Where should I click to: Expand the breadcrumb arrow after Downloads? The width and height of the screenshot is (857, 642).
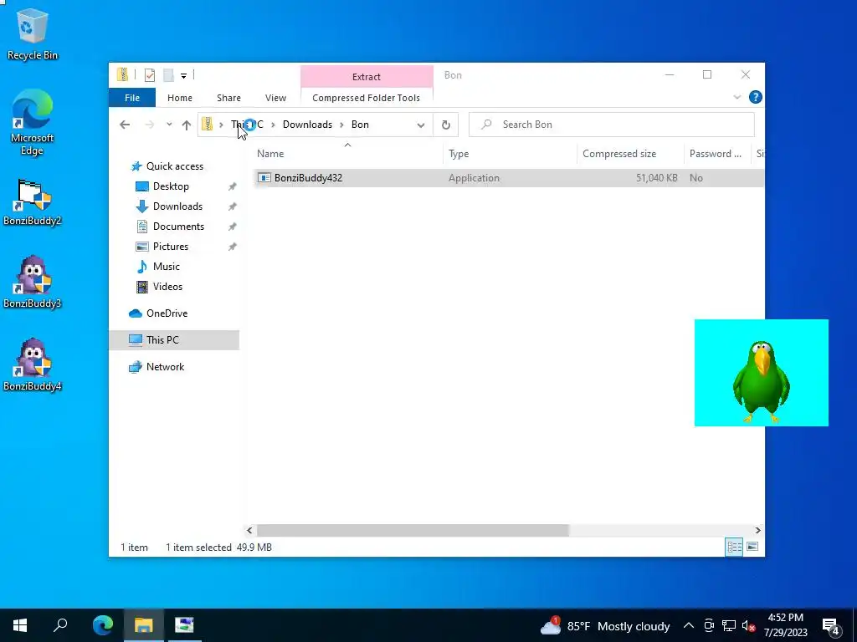[x=341, y=125]
